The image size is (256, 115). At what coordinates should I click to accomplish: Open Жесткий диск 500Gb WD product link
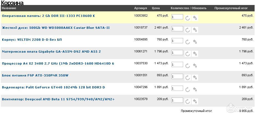[x=56, y=28]
